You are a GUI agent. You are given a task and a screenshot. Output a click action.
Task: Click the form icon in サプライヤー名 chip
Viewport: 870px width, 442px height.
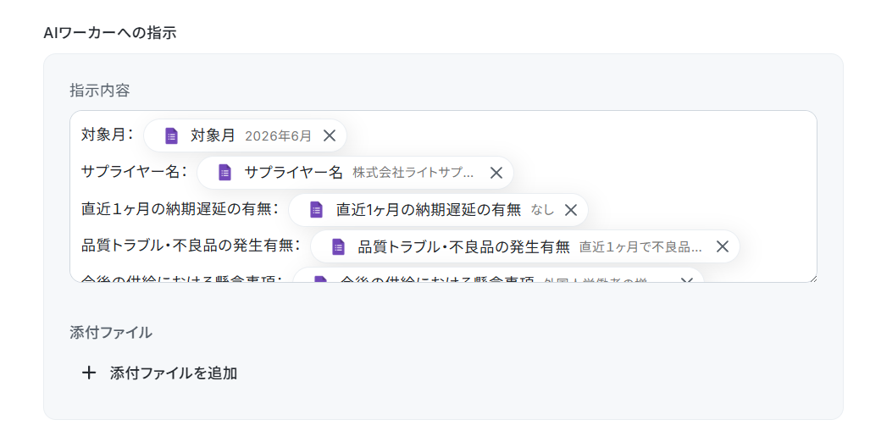(x=224, y=173)
